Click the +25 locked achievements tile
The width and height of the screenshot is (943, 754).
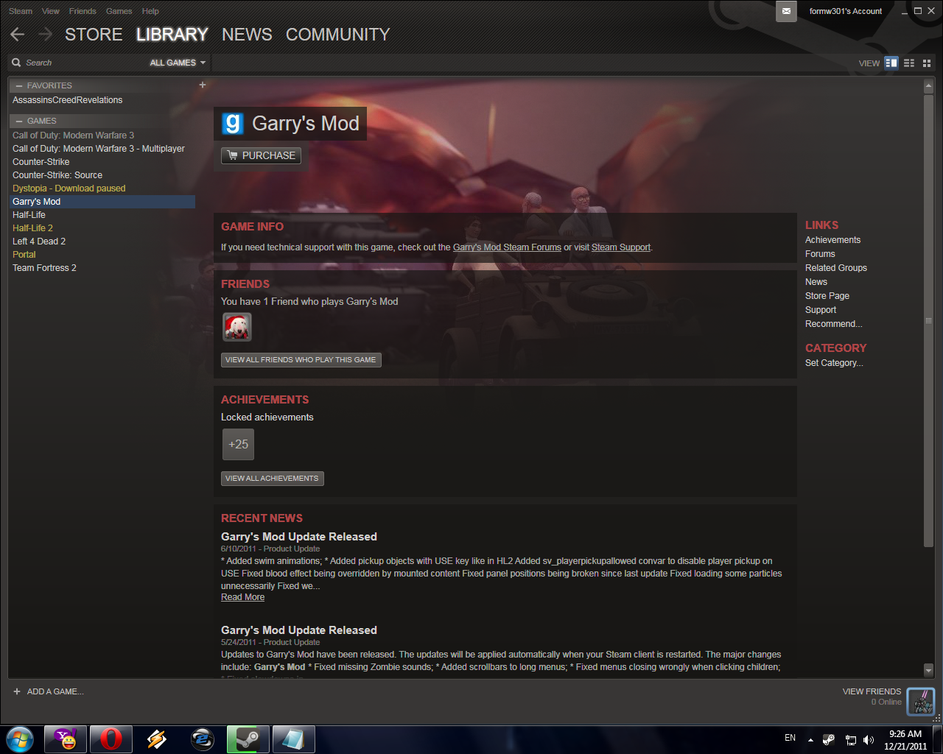tap(238, 444)
